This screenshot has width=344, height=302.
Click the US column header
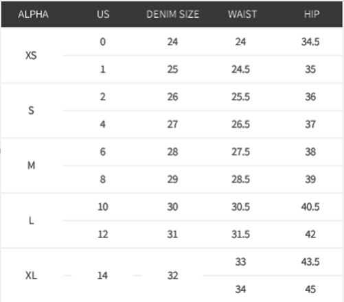click(x=103, y=14)
